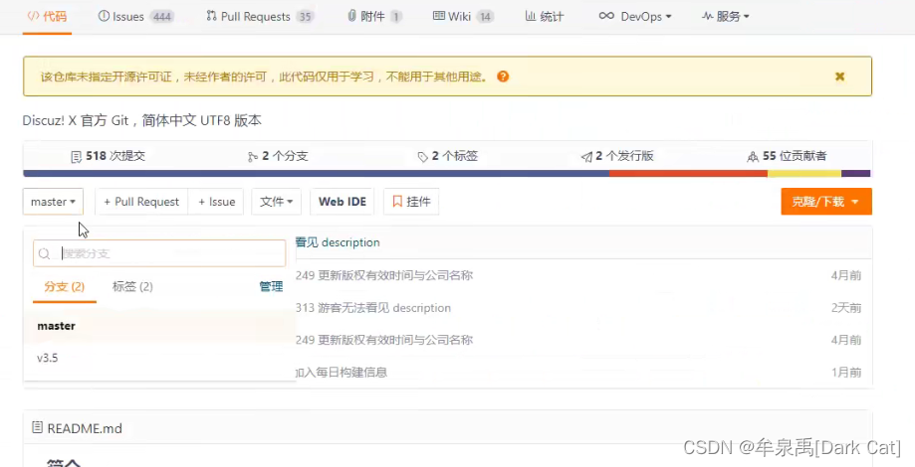Open the 克隆/下载 clone download button
Viewport: 915px width, 467px height.
coord(826,202)
